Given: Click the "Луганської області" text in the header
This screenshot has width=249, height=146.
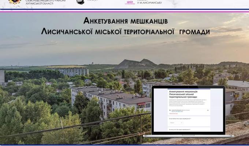Looking at the screenshot, I should [40, 3].
